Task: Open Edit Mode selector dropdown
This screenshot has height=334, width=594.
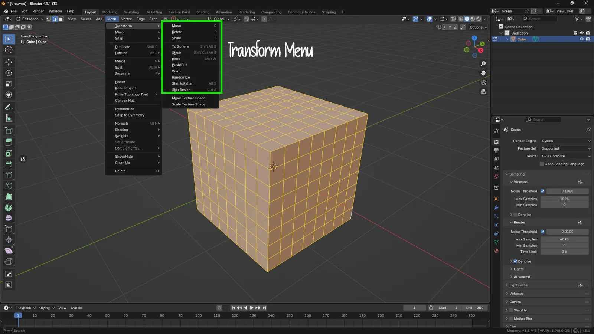Action: pyautogui.click(x=29, y=19)
